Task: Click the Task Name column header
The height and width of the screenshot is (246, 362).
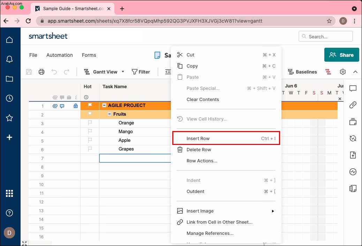Action: click(114, 86)
